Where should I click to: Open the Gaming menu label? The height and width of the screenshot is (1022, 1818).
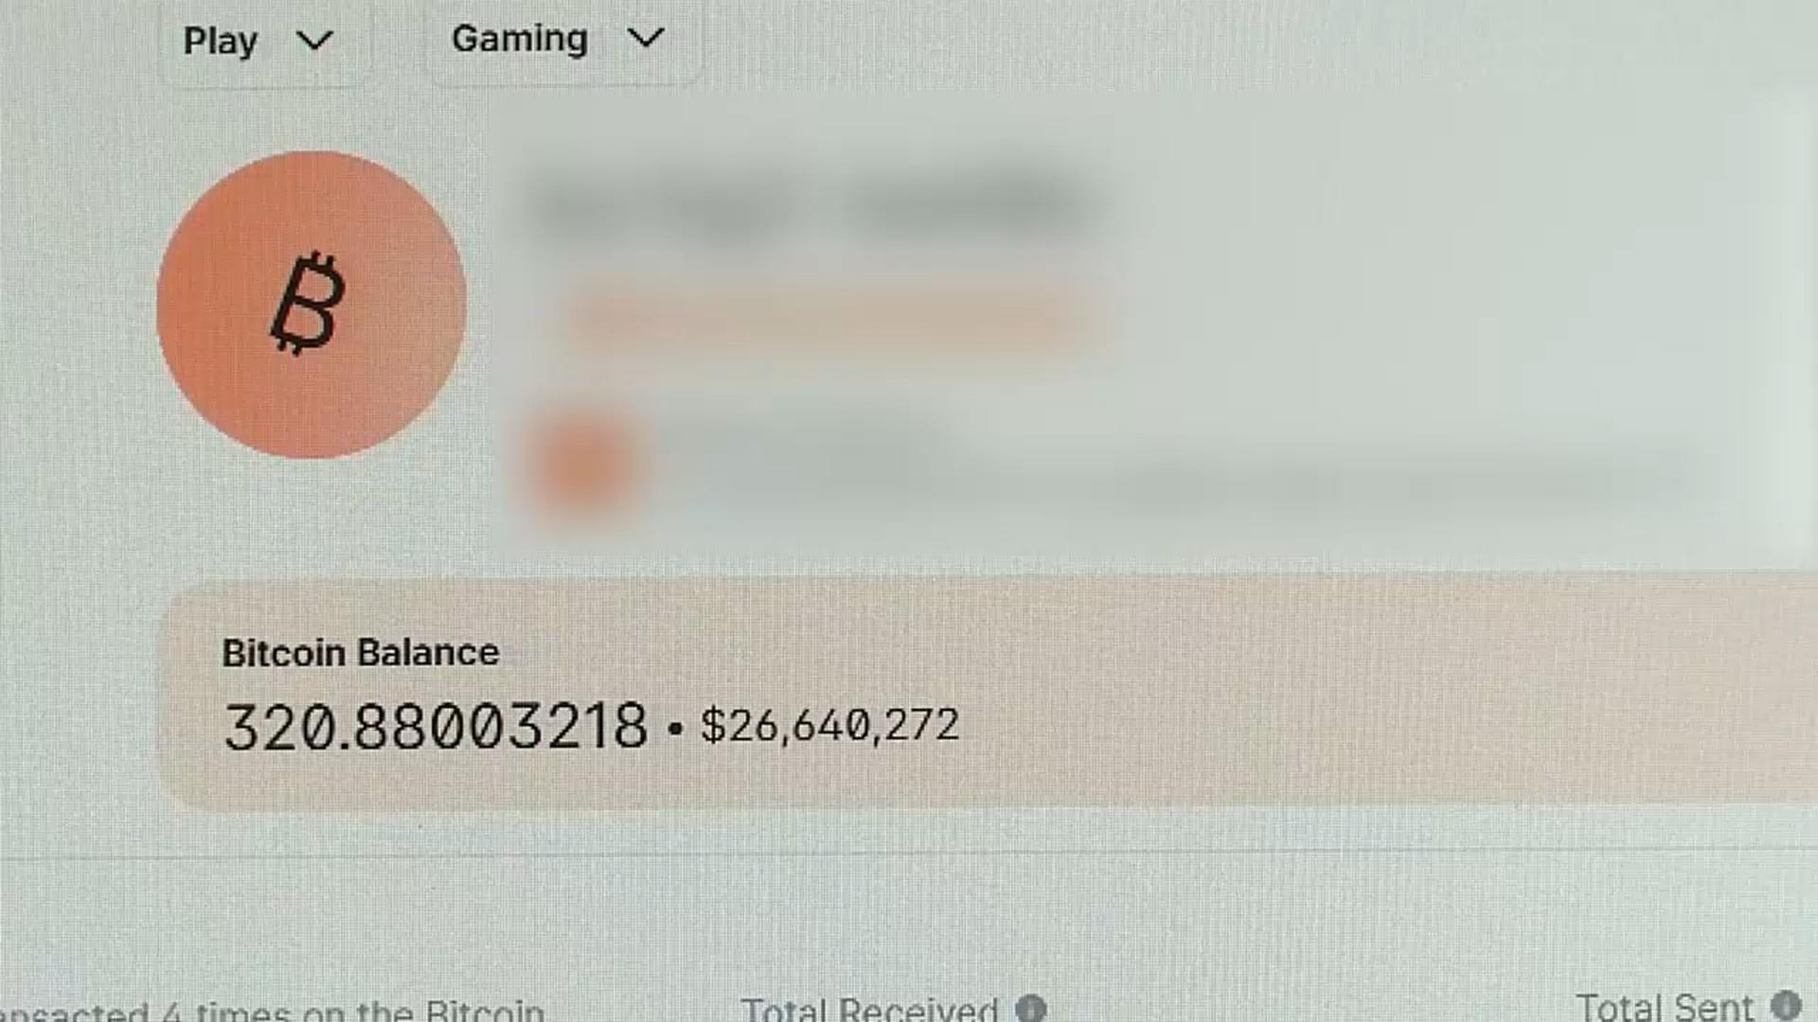(520, 39)
